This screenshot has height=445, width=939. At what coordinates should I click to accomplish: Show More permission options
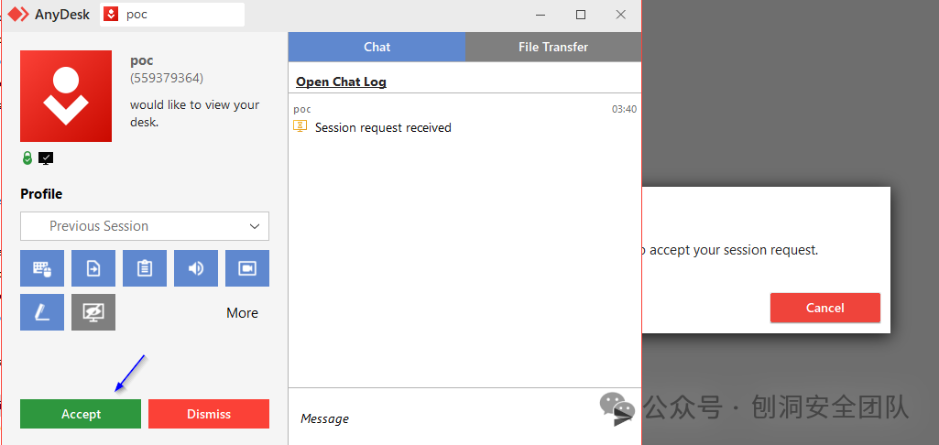(x=242, y=312)
